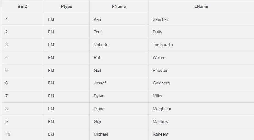Click the first name Gigi
The height and width of the screenshot is (140, 254).
coord(97,122)
